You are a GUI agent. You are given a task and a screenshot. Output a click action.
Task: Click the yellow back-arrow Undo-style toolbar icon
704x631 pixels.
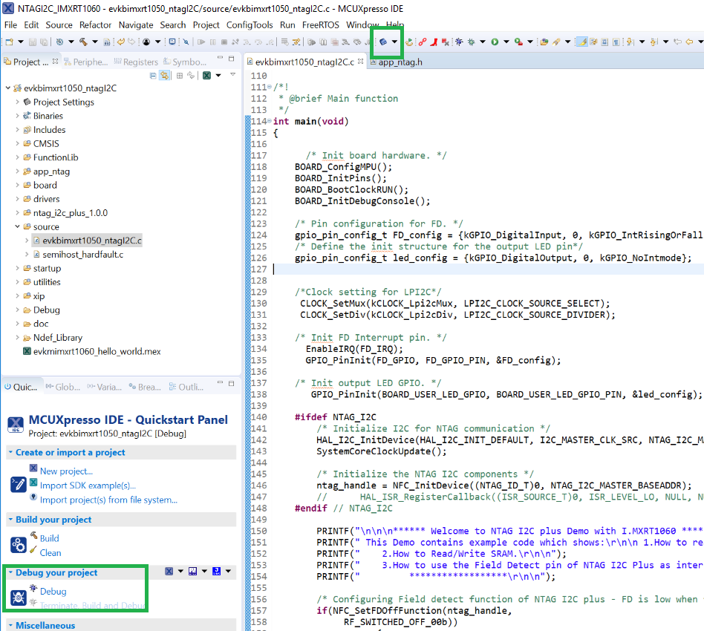point(120,42)
